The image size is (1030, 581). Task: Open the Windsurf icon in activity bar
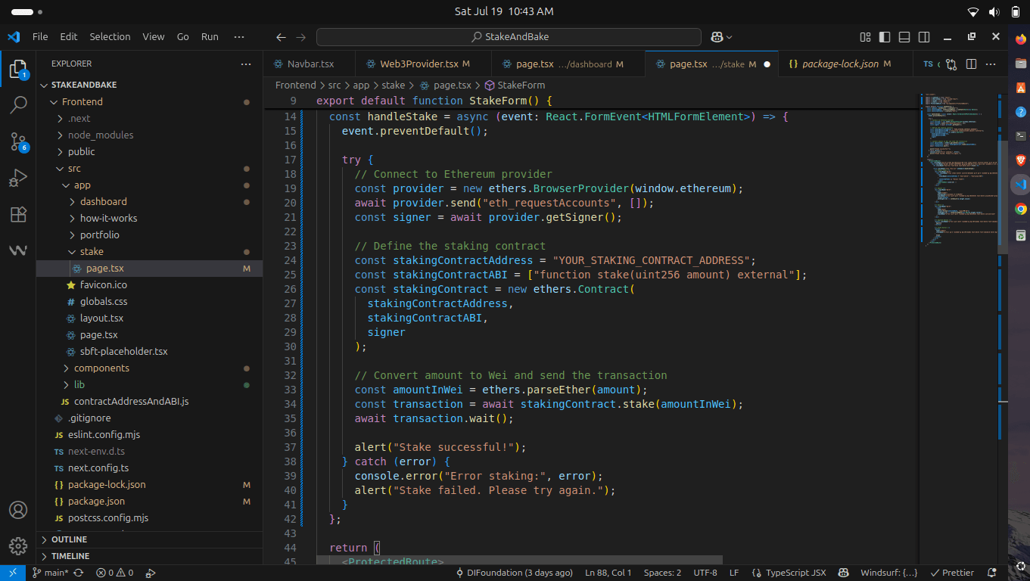(18, 250)
